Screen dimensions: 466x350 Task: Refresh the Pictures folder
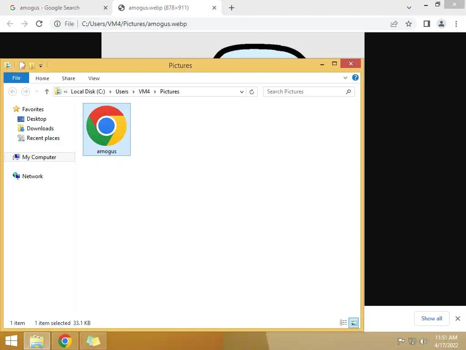[x=252, y=92]
